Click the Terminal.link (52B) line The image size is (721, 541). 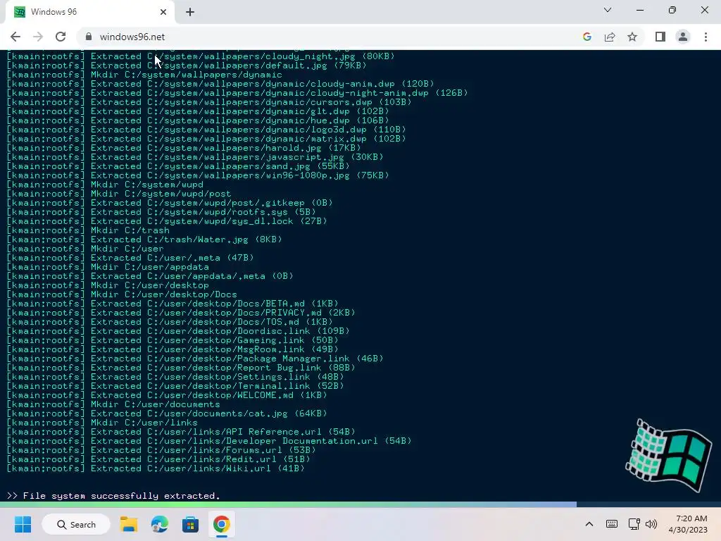(175, 386)
